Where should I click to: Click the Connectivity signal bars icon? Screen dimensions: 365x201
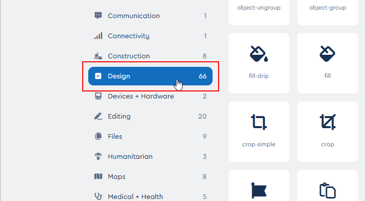(x=98, y=36)
